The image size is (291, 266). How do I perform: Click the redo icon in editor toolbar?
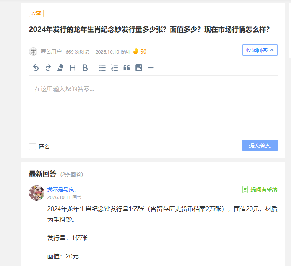(x=48, y=68)
